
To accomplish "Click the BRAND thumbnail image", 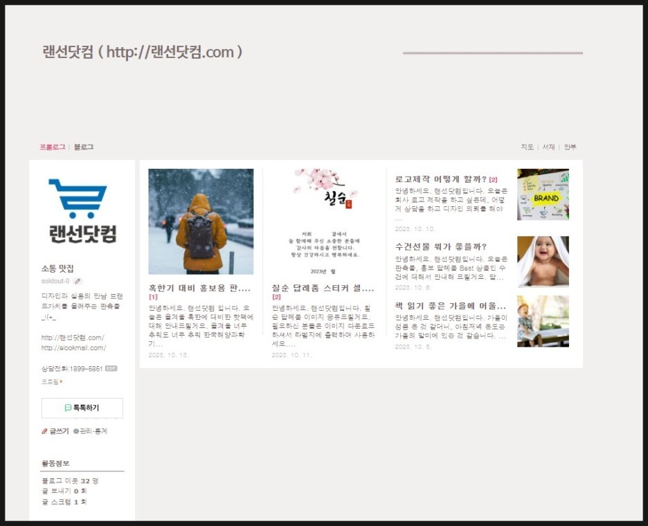I will tap(543, 194).
